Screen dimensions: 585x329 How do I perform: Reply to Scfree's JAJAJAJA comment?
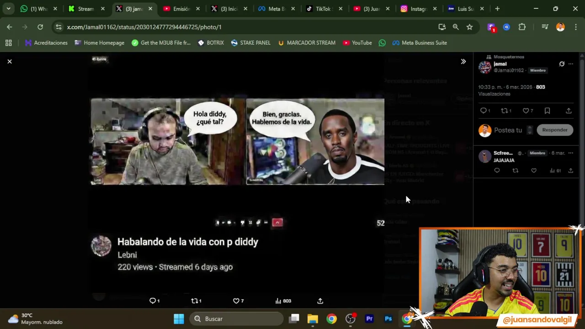tap(497, 170)
